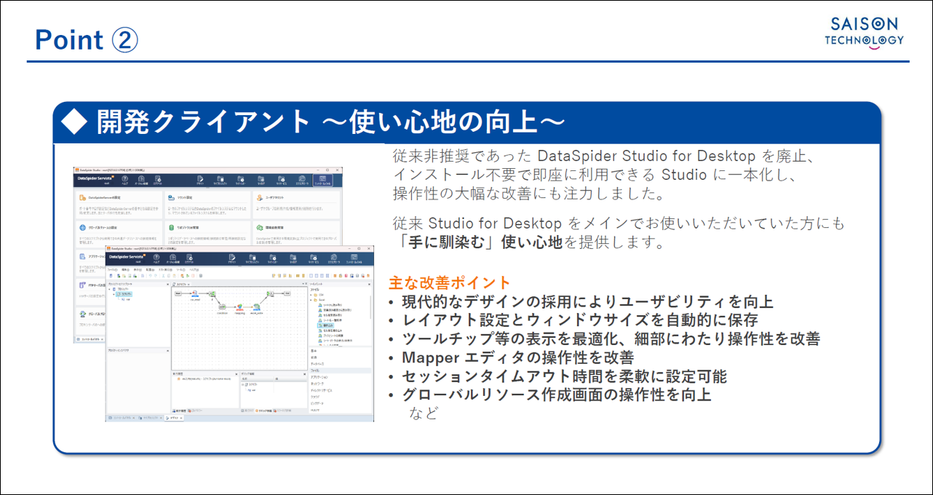Close the Project Explorer panel

167,284
